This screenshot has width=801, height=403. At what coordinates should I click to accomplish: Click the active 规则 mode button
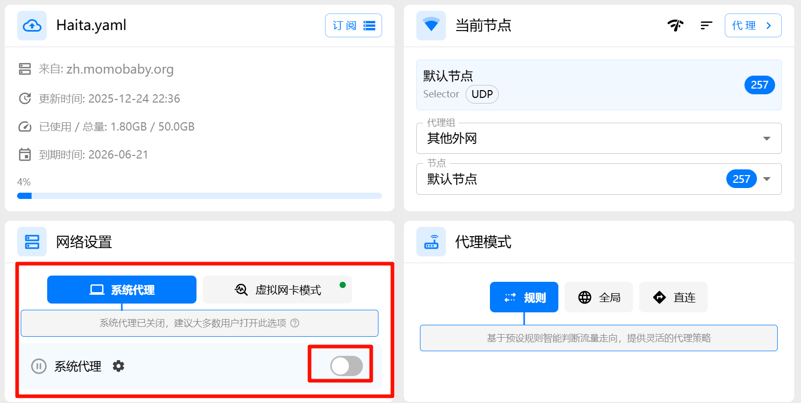pyautogui.click(x=524, y=297)
